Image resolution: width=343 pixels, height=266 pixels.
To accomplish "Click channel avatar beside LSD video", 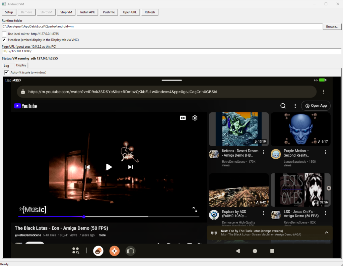I will click(276, 215).
